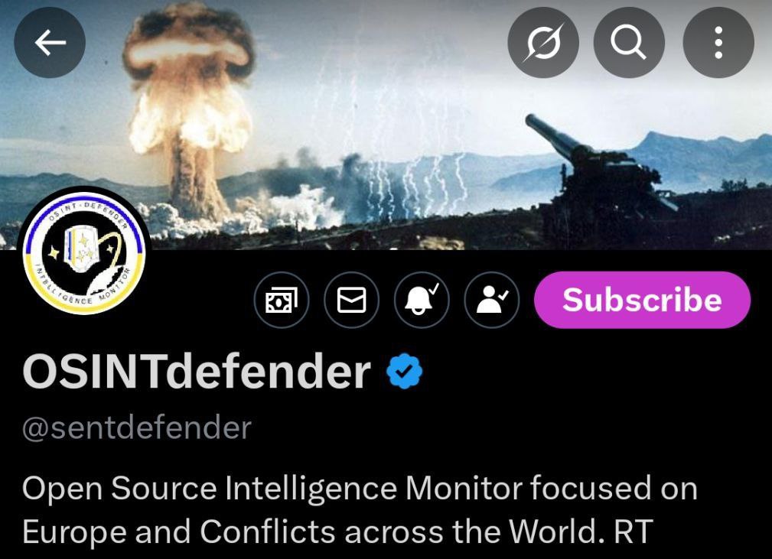Open the three-dot more options menu
The height and width of the screenshot is (559, 772).
pyautogui.click(x=718, y=42)
